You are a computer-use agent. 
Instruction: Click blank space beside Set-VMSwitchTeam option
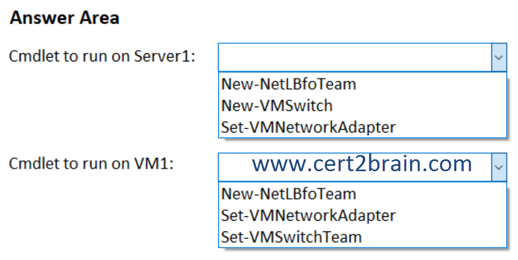pyautogui.click(x=434, y=237)
